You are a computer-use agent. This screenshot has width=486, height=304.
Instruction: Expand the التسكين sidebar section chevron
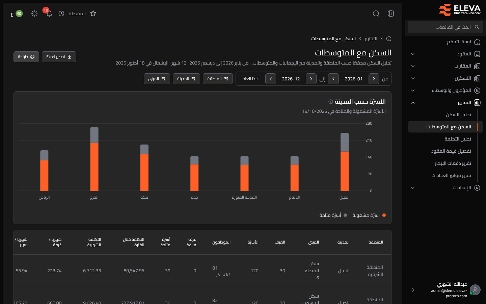tap(413, 78)
